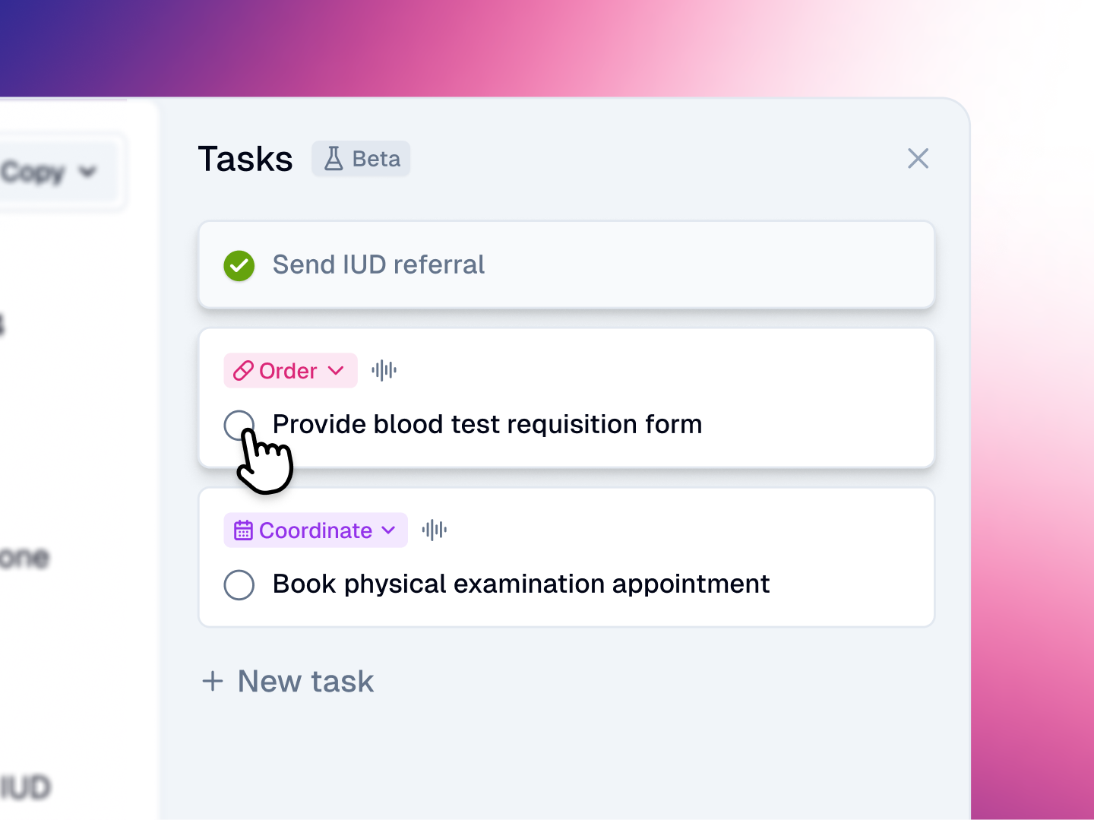
Task: Click the Coordinate category label
Action: pos(315,530)
